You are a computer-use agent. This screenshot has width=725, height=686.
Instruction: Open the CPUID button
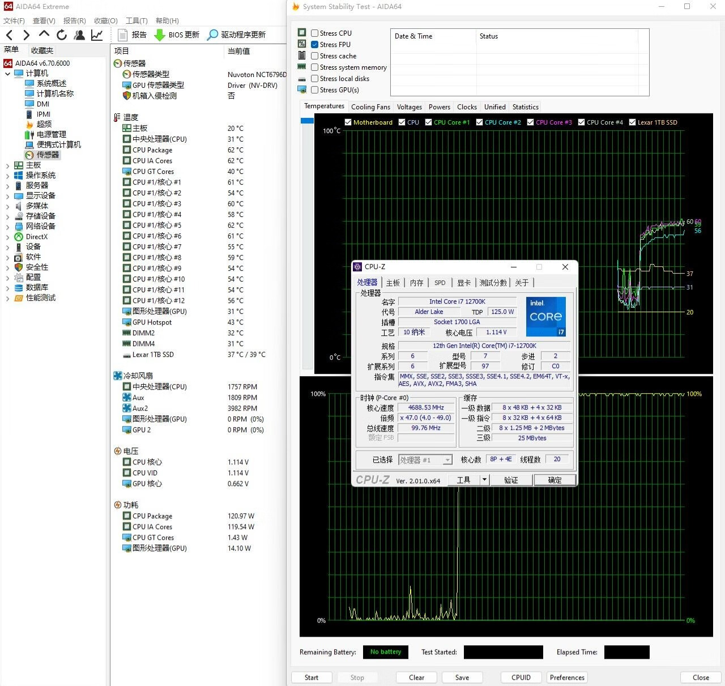pyautogui.click(x=521, y=678)
